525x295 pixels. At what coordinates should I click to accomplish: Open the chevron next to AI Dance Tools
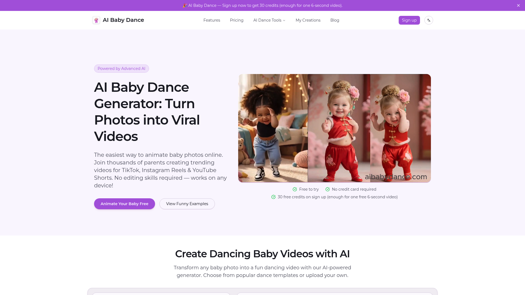(x=284, y=20)
